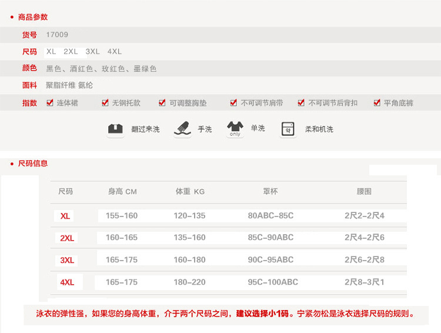
Task: Click the item number 17009
Action: (x=57, y=35)
